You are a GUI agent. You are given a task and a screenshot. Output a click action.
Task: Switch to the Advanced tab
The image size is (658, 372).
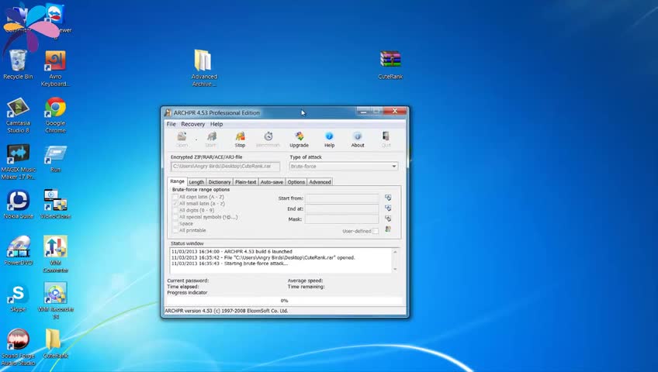click(320, 182)
